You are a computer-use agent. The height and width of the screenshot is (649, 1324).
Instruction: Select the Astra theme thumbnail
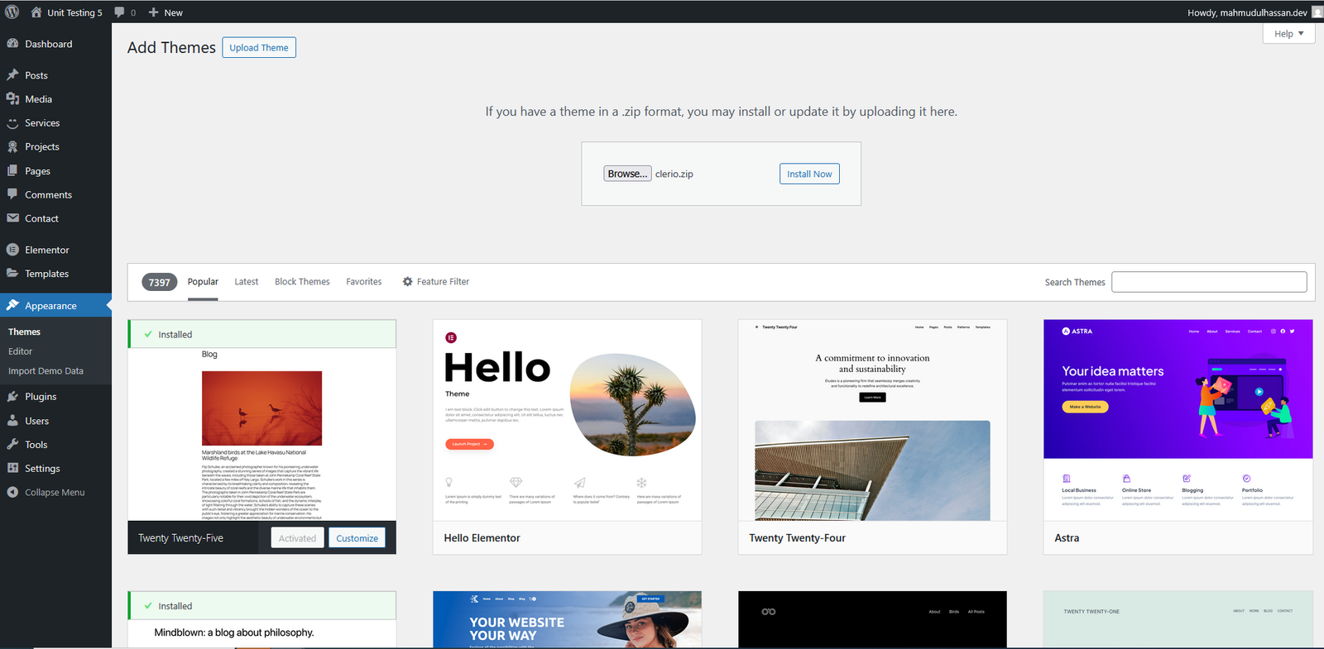pyautogui.click(x=1178, y=420)
